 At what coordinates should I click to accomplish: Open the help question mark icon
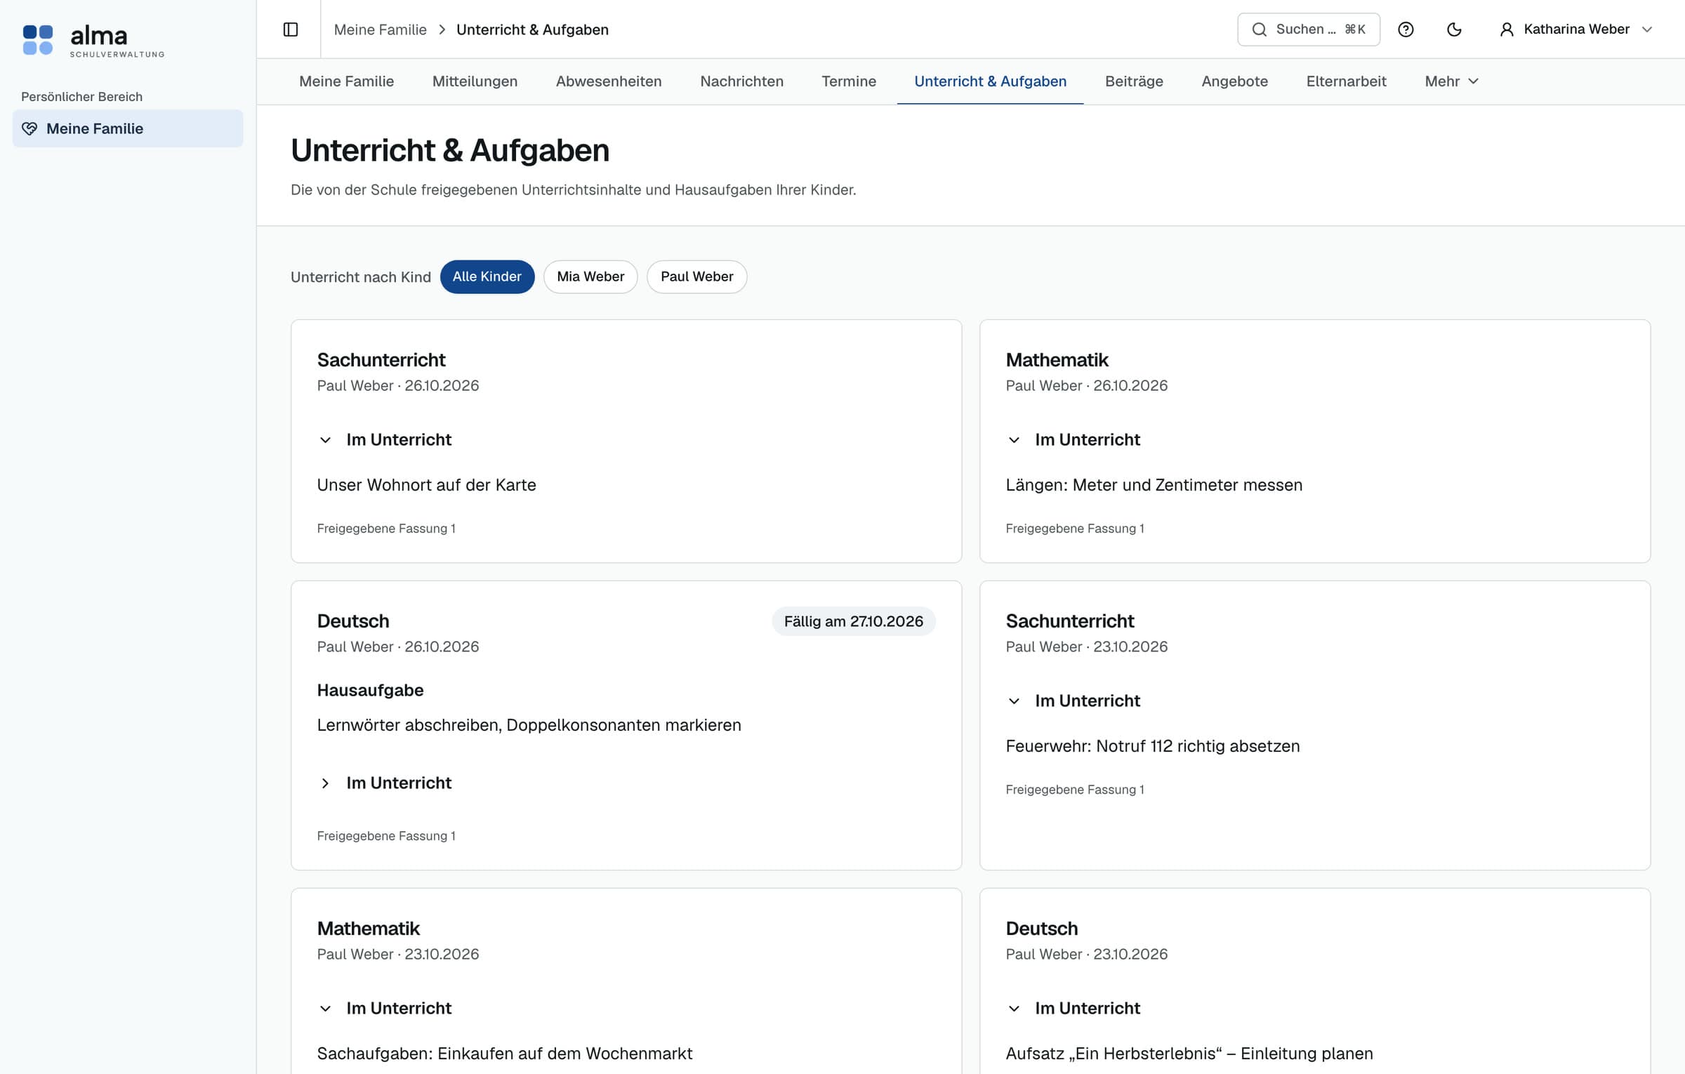[x=1406, y=29]
